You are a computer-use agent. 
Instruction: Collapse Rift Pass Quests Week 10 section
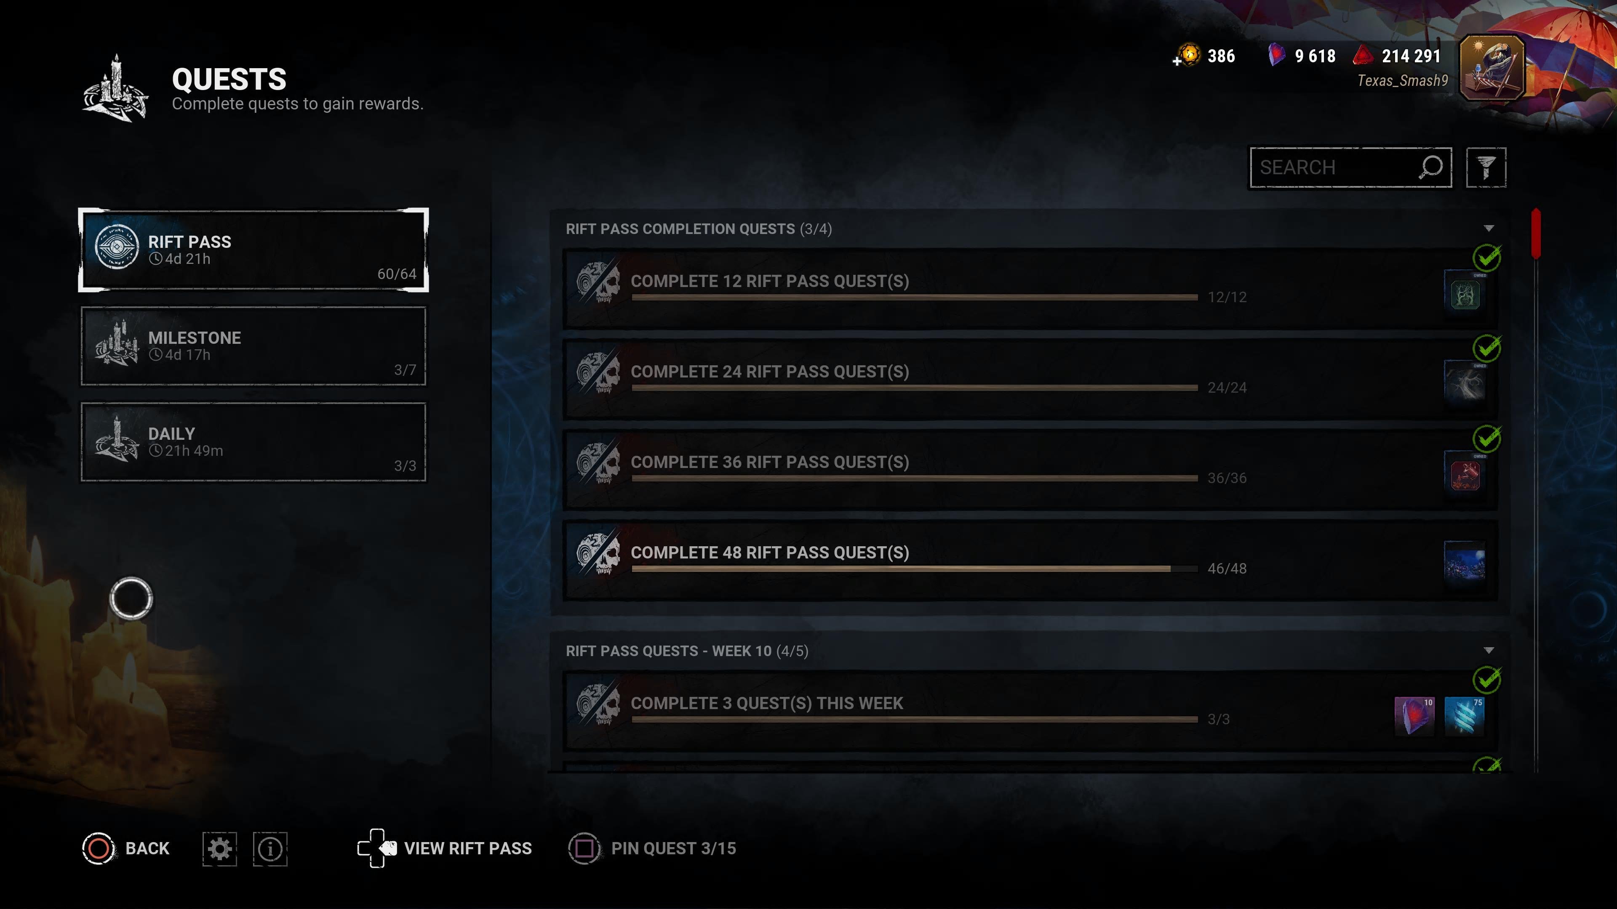tap(1488, 651)
